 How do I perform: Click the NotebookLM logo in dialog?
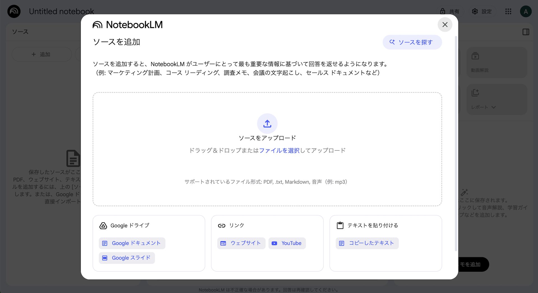point(127,25)
